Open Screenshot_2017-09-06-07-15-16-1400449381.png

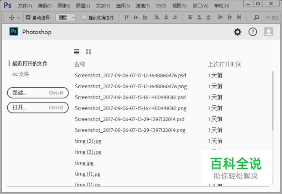[130, 108]
